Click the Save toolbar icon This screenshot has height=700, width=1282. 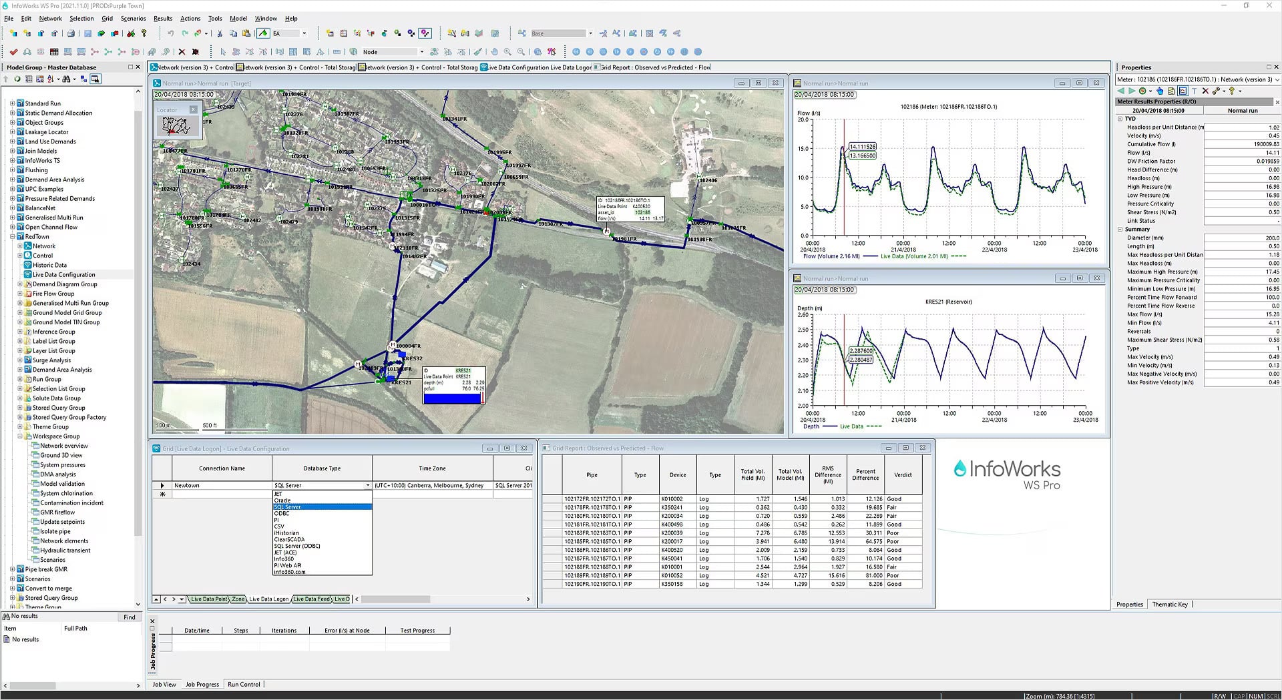tap(87, 33)
